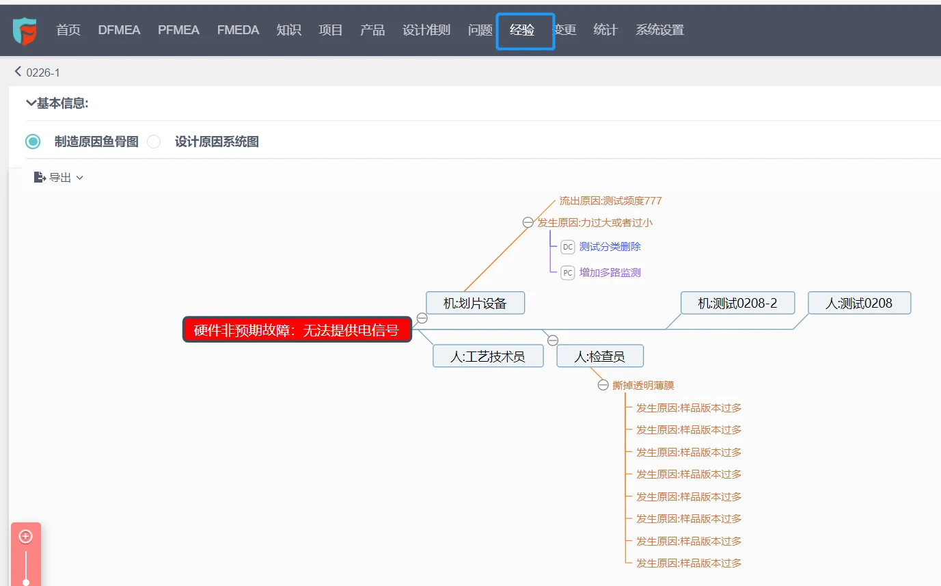Click 撕掉透明薄膜 text
This screenshot has width=941, height=586.
[643, 385]
